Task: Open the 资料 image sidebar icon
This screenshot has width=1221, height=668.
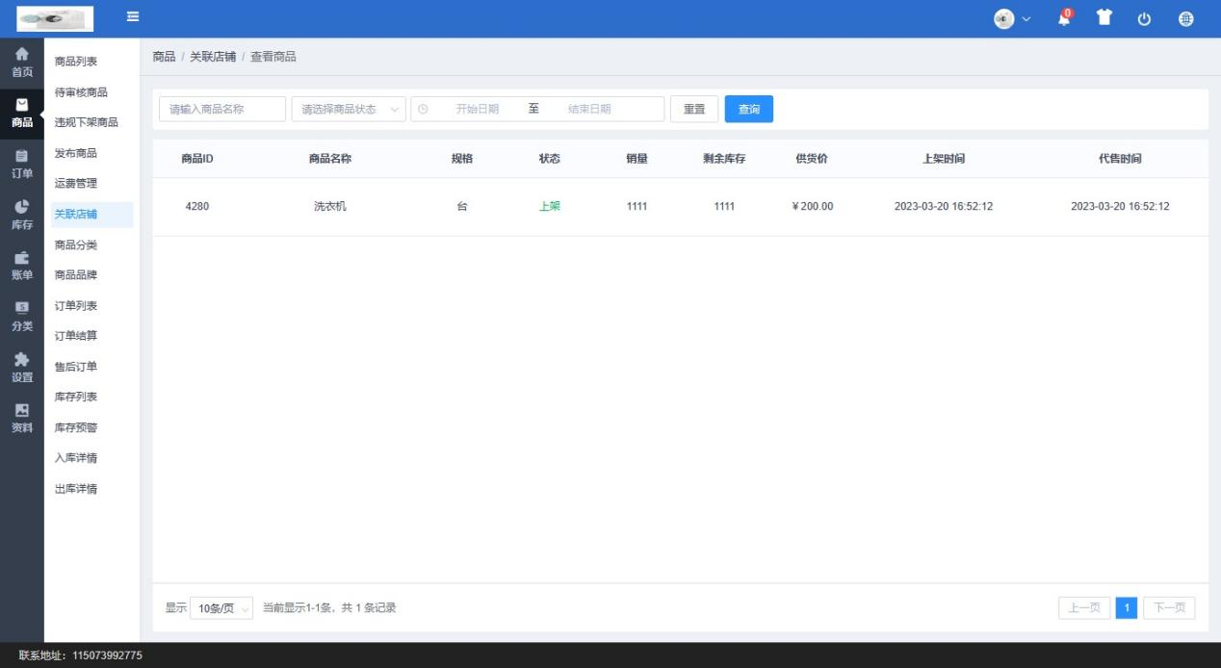Action: [x=21, y=419]
